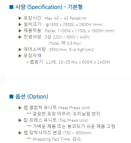Viewport: 131px width, 143px height.
Task: Click the 랩핑기 LLPE film specification line
Action: pos(69,62)
